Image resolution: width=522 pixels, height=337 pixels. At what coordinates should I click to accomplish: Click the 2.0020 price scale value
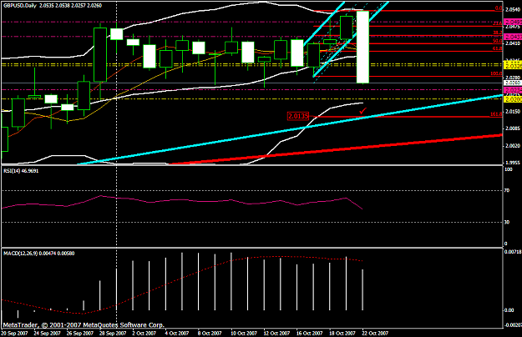(x=513, y=146)
